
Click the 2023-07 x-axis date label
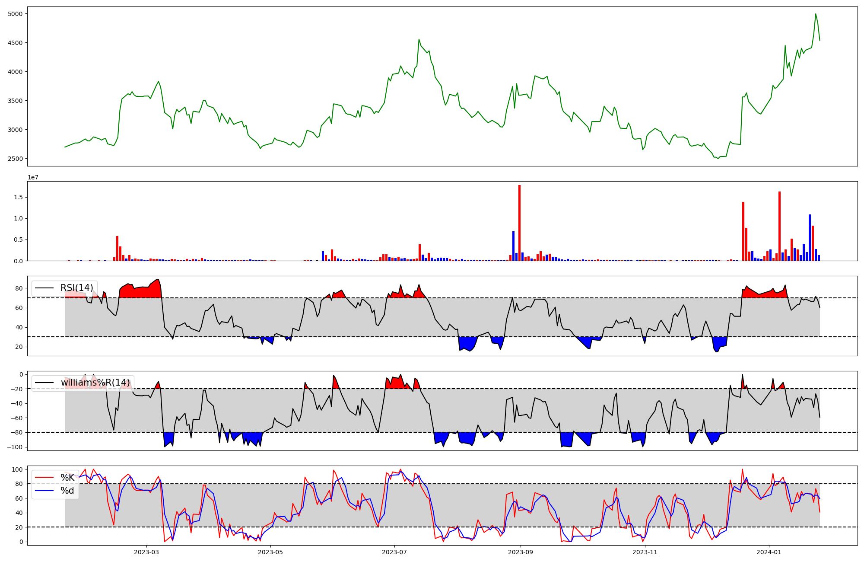coord(394,552)
